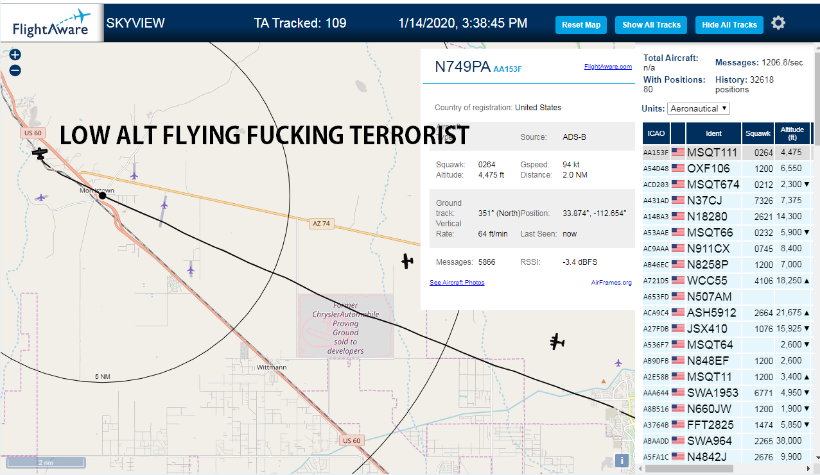Select the MSQT66 aircraft row

tap(727, 233)
